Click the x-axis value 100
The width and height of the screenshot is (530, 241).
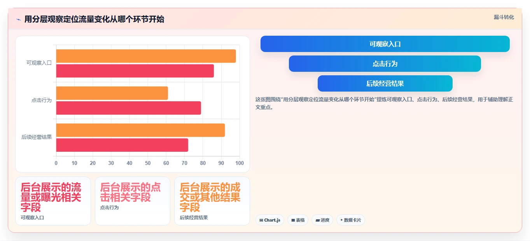(x=240, y=163)
